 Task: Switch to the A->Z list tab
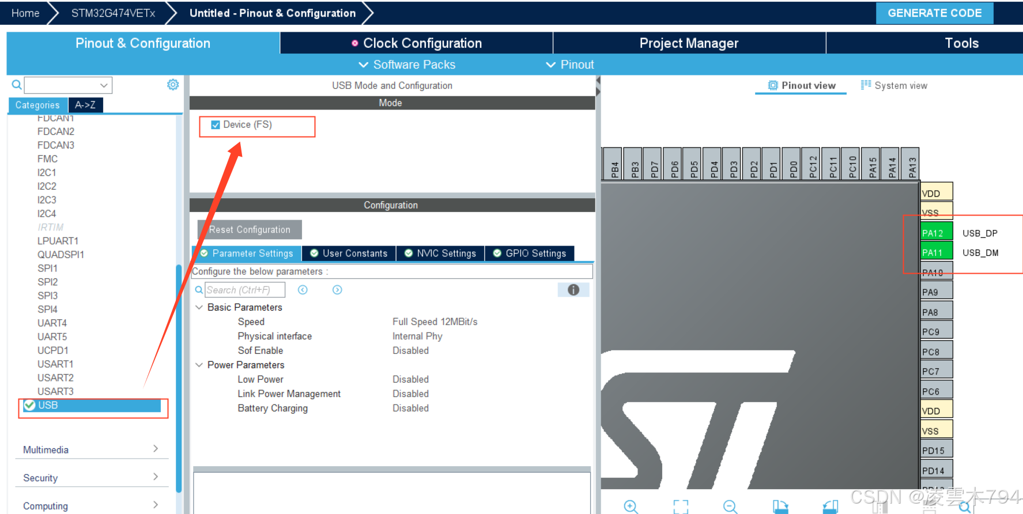tap(85, 105)
